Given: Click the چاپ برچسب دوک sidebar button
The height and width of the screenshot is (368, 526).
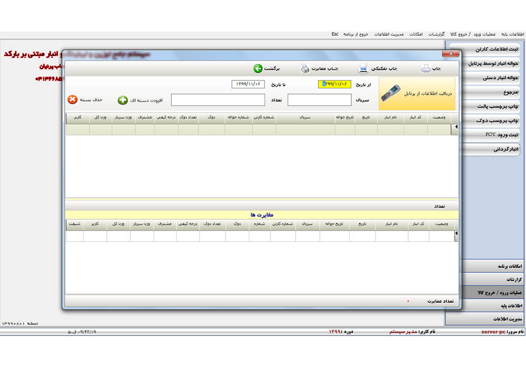Looking at the screenshot, I should pos(490,121).
